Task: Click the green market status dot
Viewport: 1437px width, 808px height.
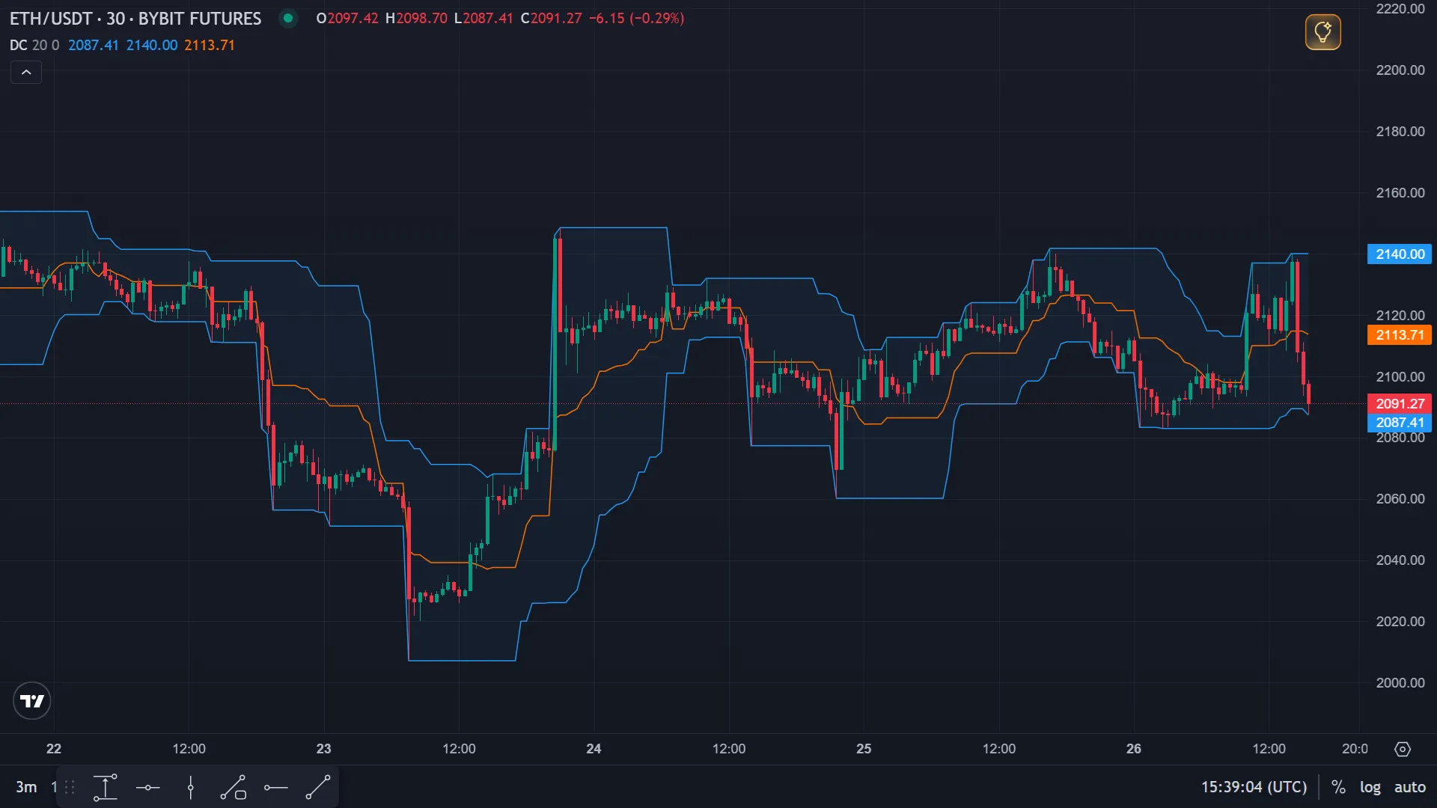Action: click(x=288, y=18)
